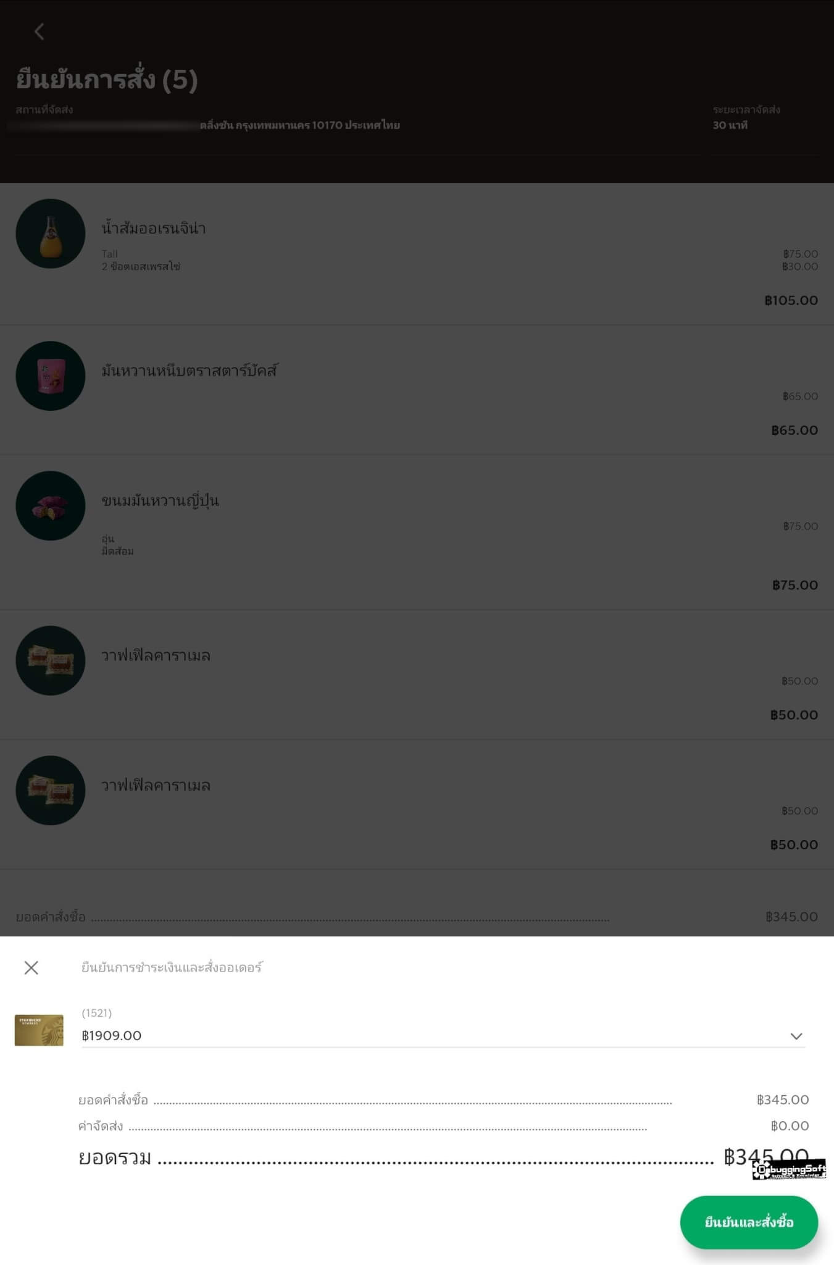Tap the second caramel waffle product image
The image size is (834, 1265).
pyautogui.click(x=51, y=790)
